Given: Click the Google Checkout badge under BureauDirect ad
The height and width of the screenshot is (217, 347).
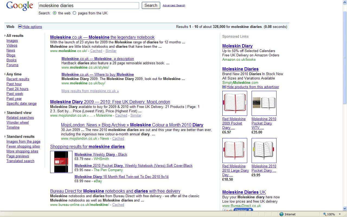Looking at the screenshot, I should pos(238,210).
